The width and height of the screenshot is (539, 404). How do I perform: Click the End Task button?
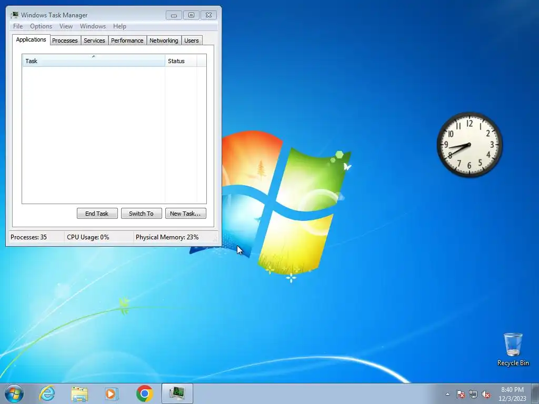tap(97, 214)
